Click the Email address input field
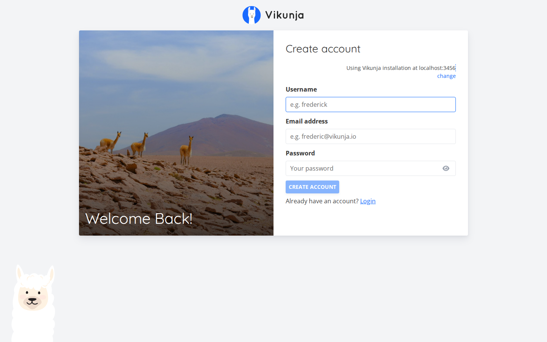 pos(371,136)
